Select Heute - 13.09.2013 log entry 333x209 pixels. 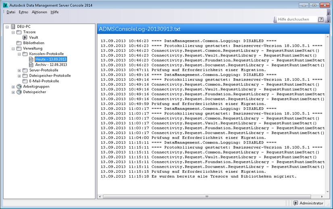(51, 59)
